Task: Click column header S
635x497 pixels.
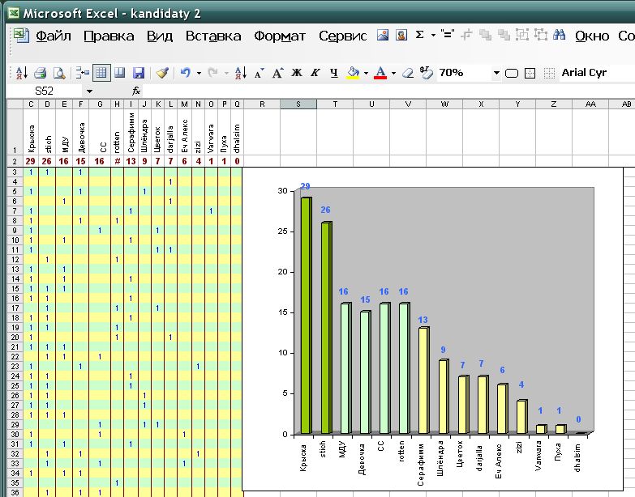Action: point(298,104)
